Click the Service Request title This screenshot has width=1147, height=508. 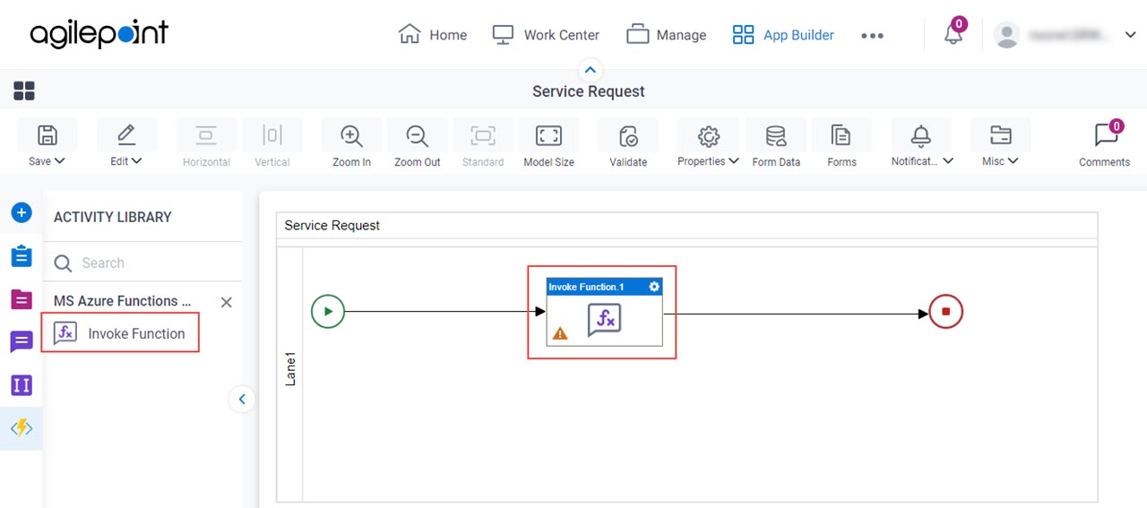(x=589, y=91)
